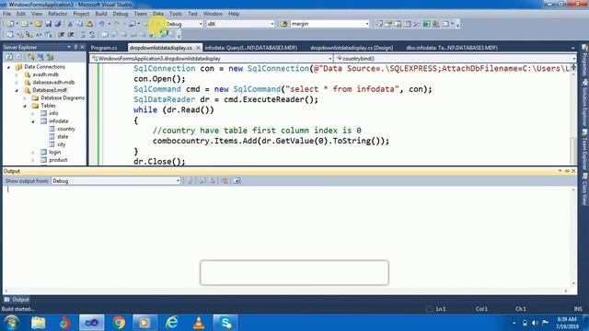Click the clock in system tray
The image size is (589, 331).
[567, 323]
